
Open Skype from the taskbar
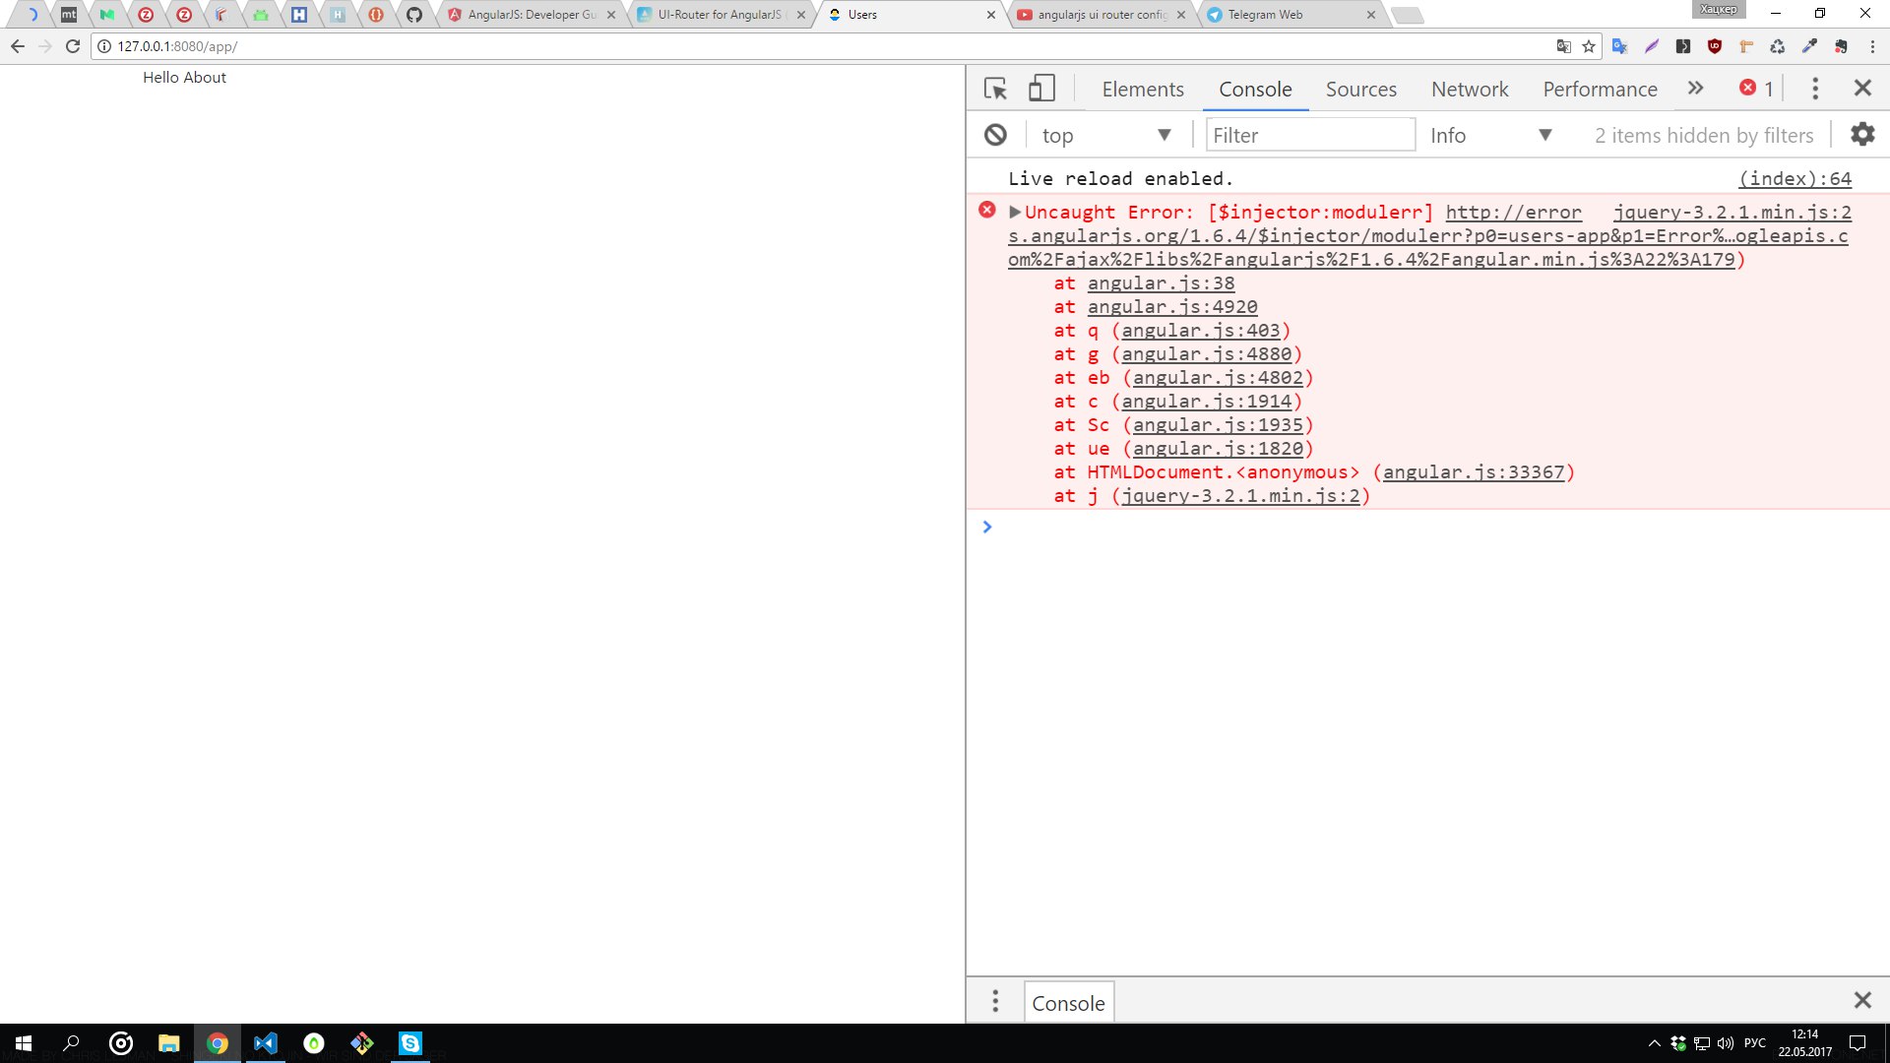click(x=410, y=1043)
